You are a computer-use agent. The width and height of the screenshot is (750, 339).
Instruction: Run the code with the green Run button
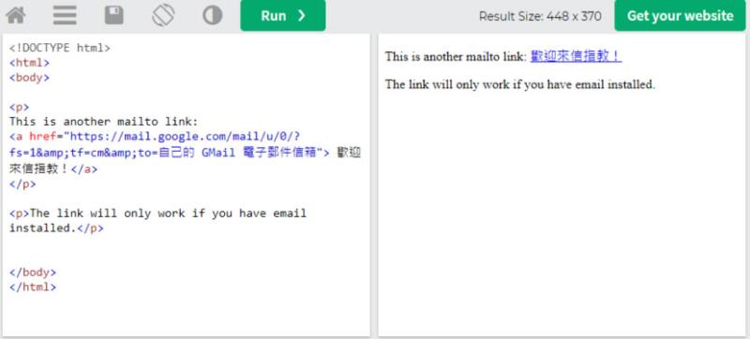coord(283,15)
